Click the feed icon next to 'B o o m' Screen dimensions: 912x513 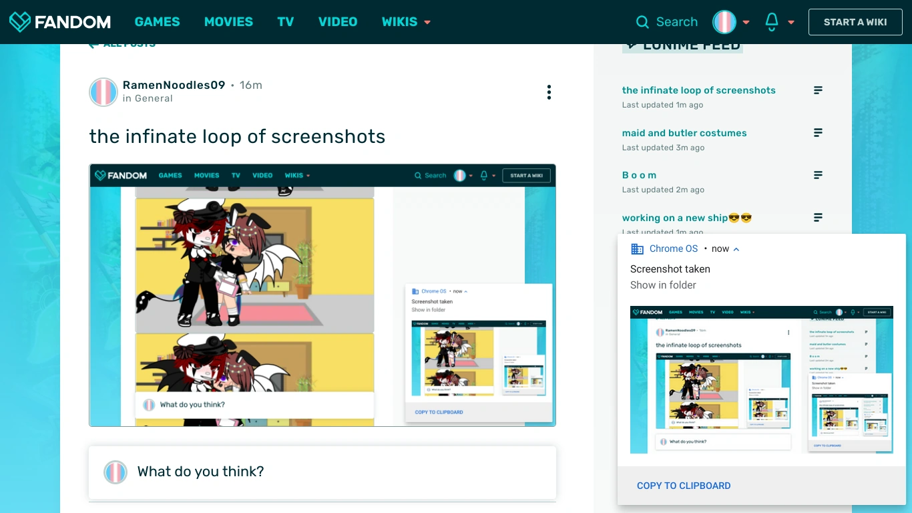(x=818, y=174)
